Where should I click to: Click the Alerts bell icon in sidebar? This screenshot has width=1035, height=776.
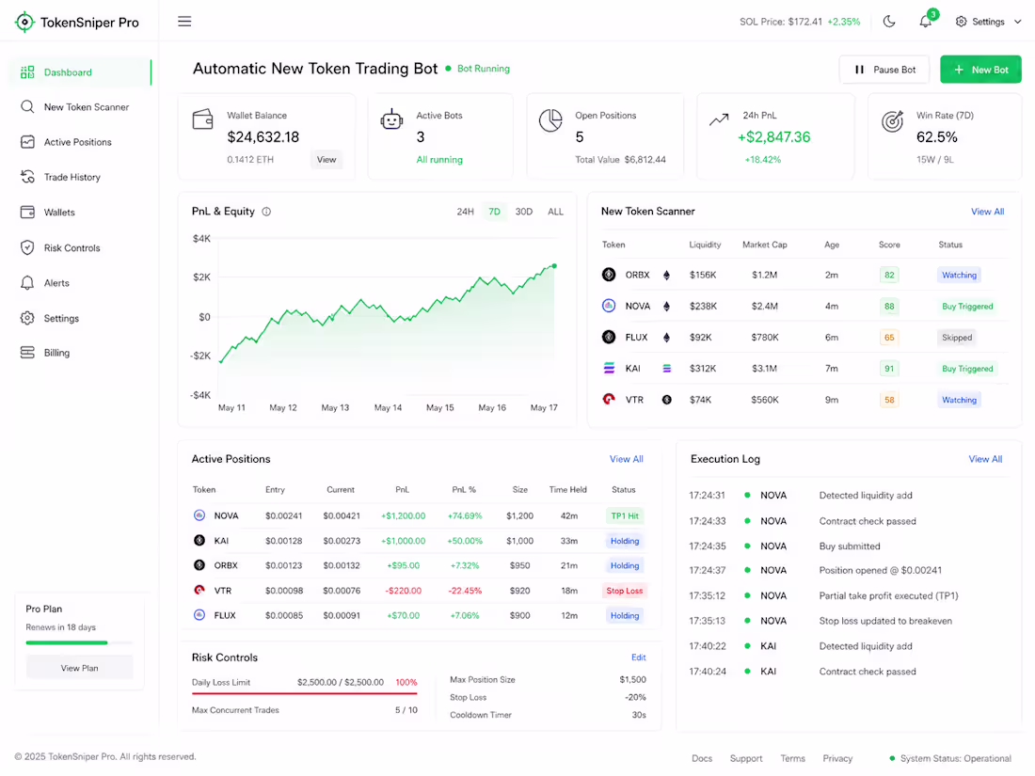point(27,283)
